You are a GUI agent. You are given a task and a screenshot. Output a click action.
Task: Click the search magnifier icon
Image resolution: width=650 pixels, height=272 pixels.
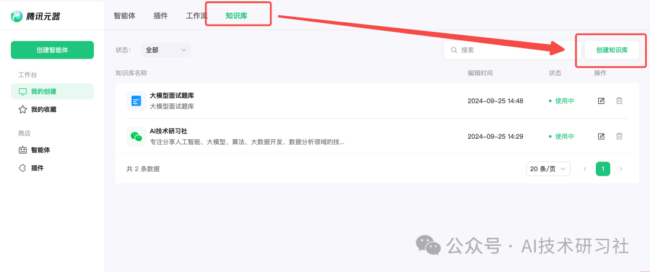454,50
